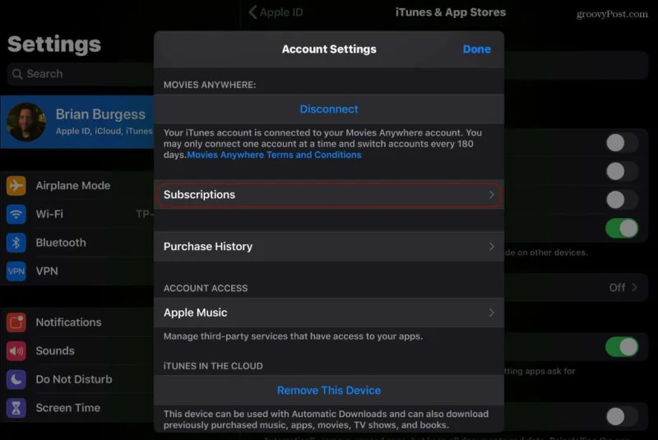Tap Disconnect for Movies Anywhere
Screen dimensions: 658x440
tap(329, 109)
